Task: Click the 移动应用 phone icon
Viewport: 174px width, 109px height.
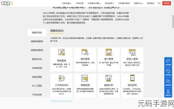Action: tap(132, 78)
